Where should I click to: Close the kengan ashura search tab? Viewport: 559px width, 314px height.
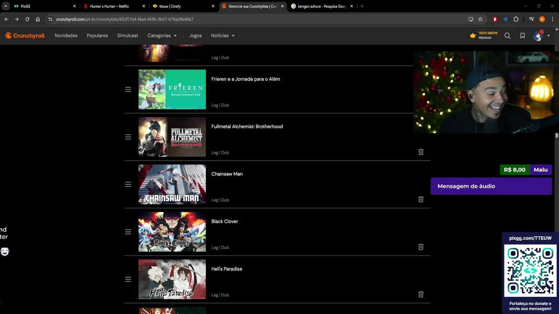coord(352,6)
